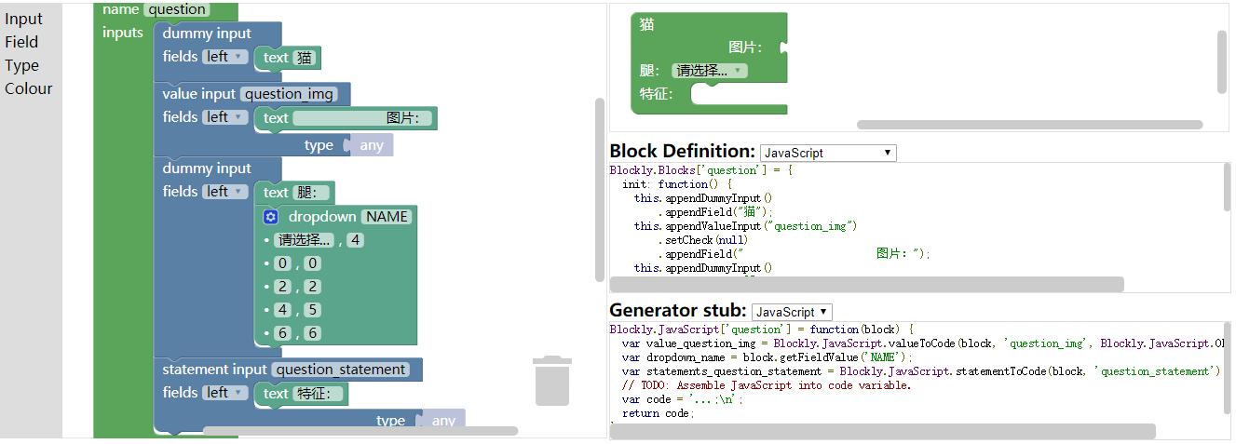Image resolution: width=1236 pixels, height=444 pixels.
Task: Click the '// TODO: Assemble JavaScript' comment line
Action: 767,385
